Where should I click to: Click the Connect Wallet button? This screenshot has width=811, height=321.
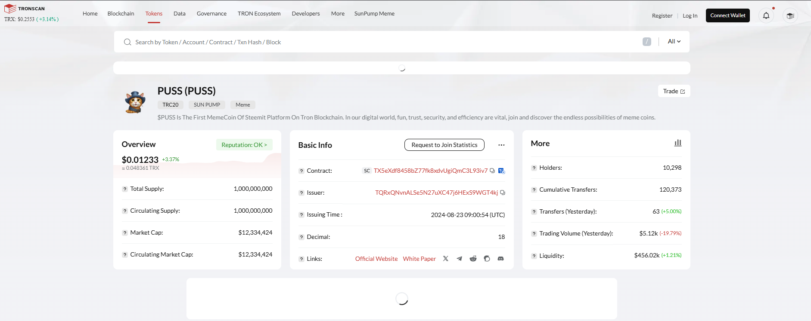click(x=728, y=15)
